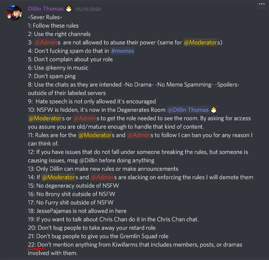Open Dillin Thomas's profile avatar
The image size is (269, 260).
tap(14, 13)
